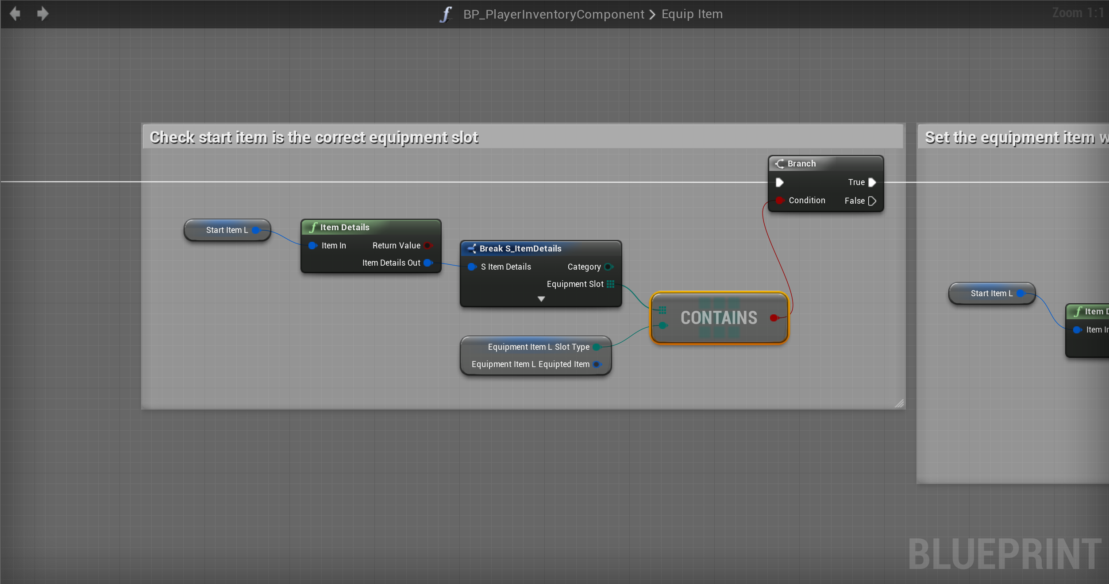Click Equipment Slot array output pin

click(x=611, y=284)
